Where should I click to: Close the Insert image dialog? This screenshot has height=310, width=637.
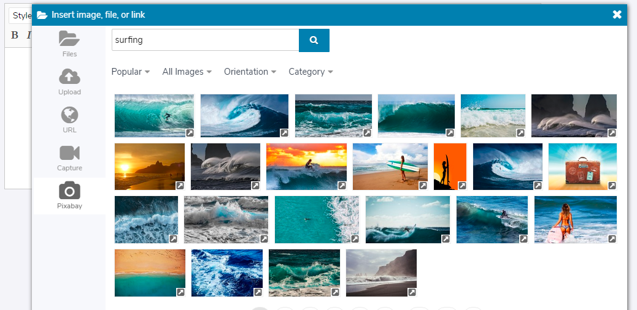(617, 15)
